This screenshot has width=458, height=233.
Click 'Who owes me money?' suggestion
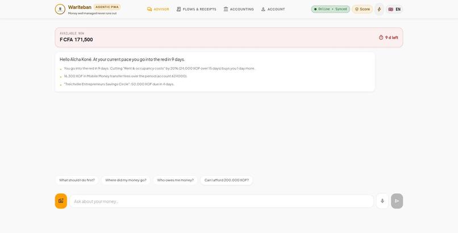point(175,180)
